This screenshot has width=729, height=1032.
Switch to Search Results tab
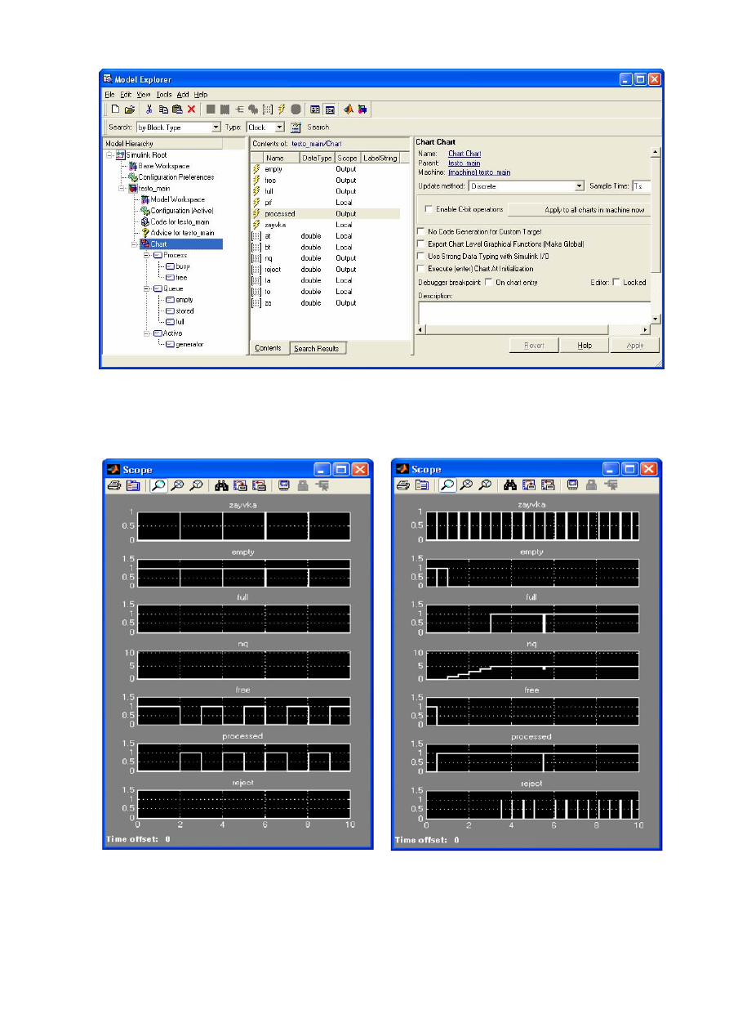(318, 348)
